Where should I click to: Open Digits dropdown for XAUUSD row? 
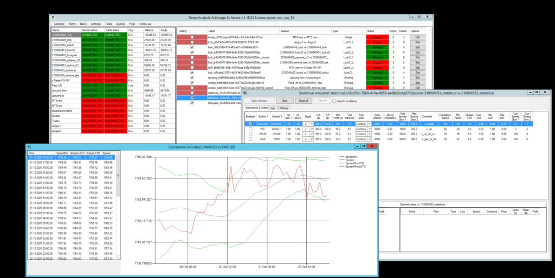pyautogui.click(x=312, y=124)
